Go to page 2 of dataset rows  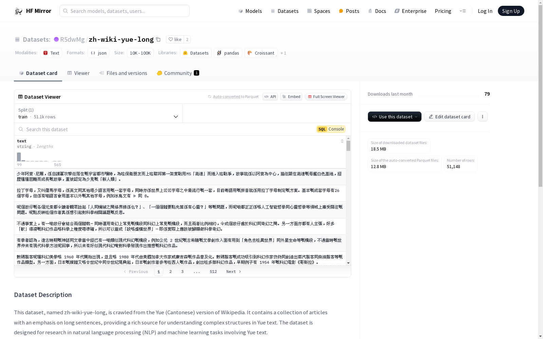click(170, 272)
